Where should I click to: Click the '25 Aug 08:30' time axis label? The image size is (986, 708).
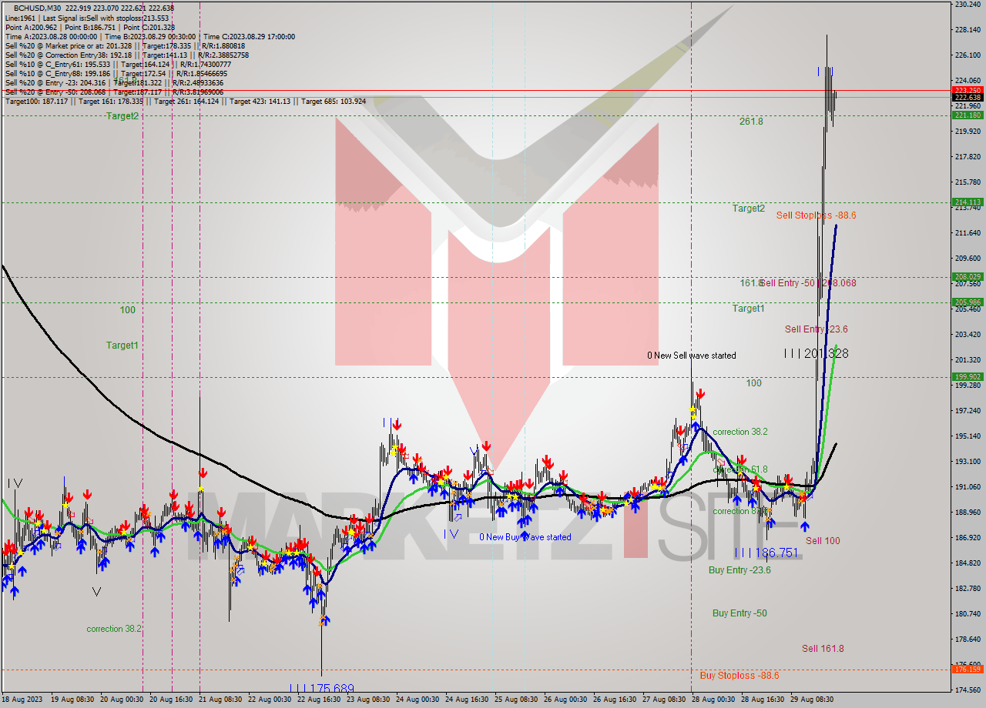click(x=517, y=700)
